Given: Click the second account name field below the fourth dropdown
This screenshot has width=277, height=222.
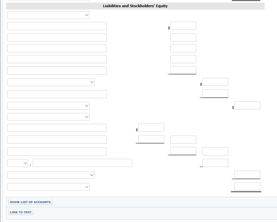Looking at the screenshot, I should (57, 140).
